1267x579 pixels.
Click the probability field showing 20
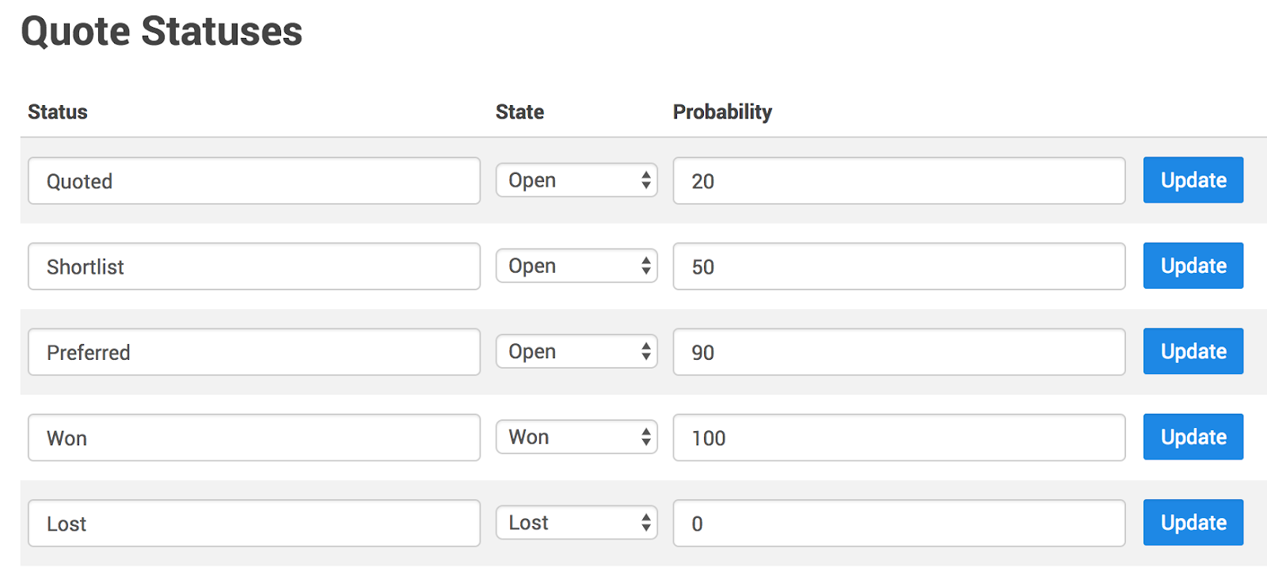899,181
